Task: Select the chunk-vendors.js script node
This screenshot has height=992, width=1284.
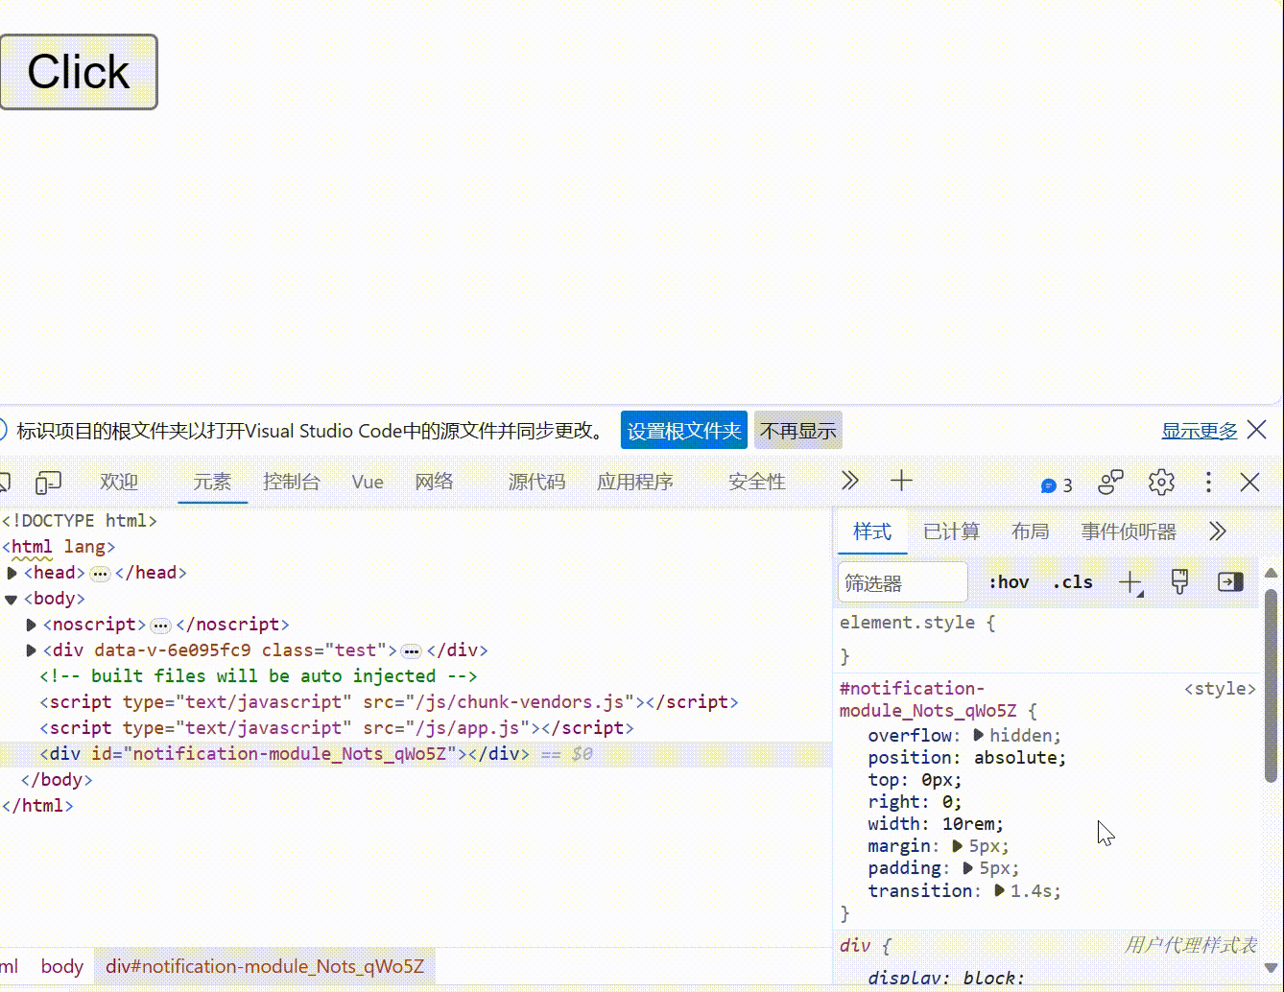Action: coord(389,702)
